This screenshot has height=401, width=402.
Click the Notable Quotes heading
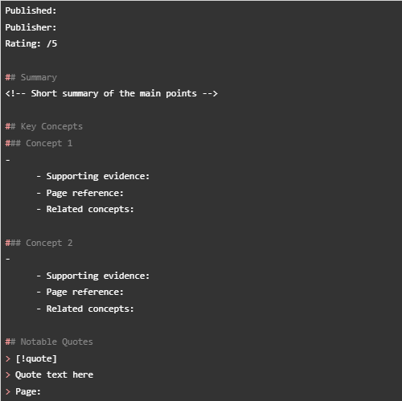click(49, 342)
